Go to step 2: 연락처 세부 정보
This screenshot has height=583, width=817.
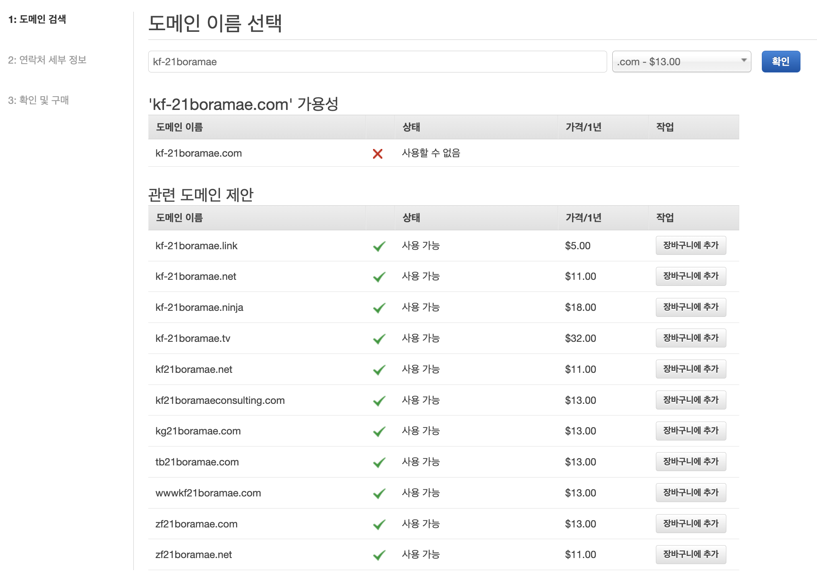pos(47,60)
